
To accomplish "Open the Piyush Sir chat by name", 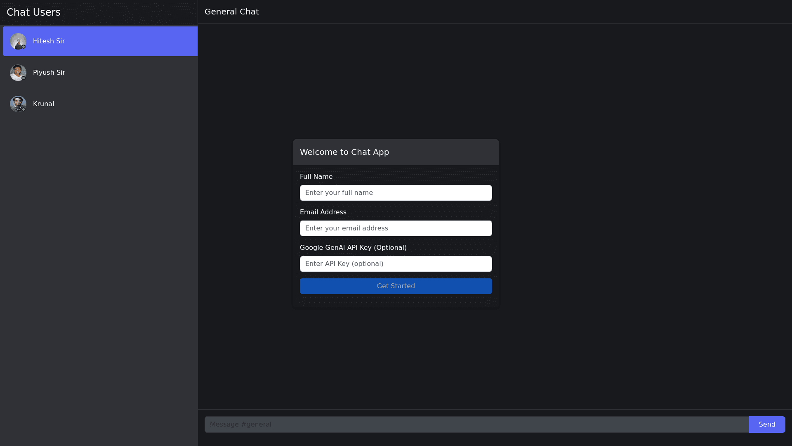I will coord(49,73).
